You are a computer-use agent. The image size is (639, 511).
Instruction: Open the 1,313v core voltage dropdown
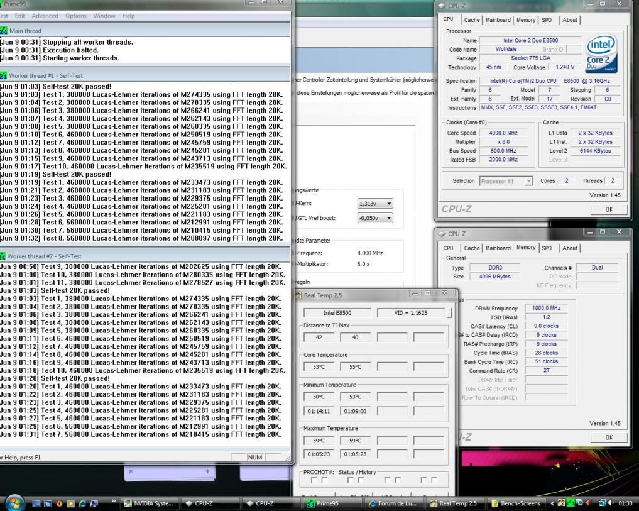[x=375, y=203]
